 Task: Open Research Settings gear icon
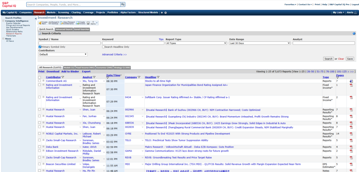pyautogui.click(x=49, y=23)
